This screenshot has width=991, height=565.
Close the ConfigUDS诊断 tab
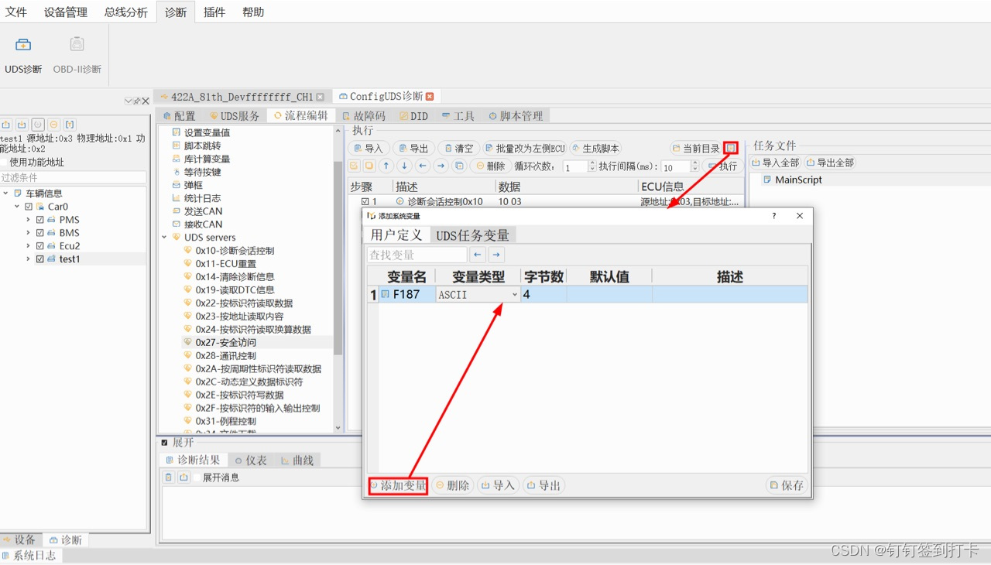430,97
